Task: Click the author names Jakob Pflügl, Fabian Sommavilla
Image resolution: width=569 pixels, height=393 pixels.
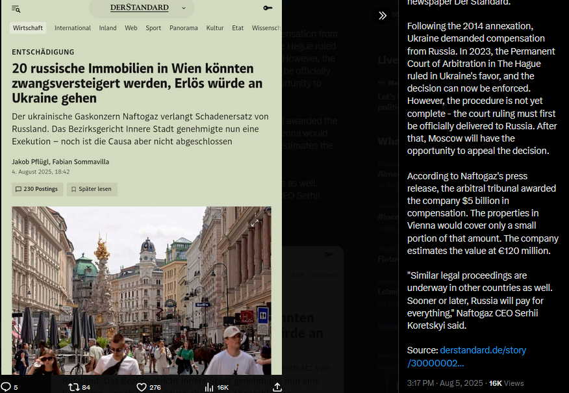Action: (60, 162)
